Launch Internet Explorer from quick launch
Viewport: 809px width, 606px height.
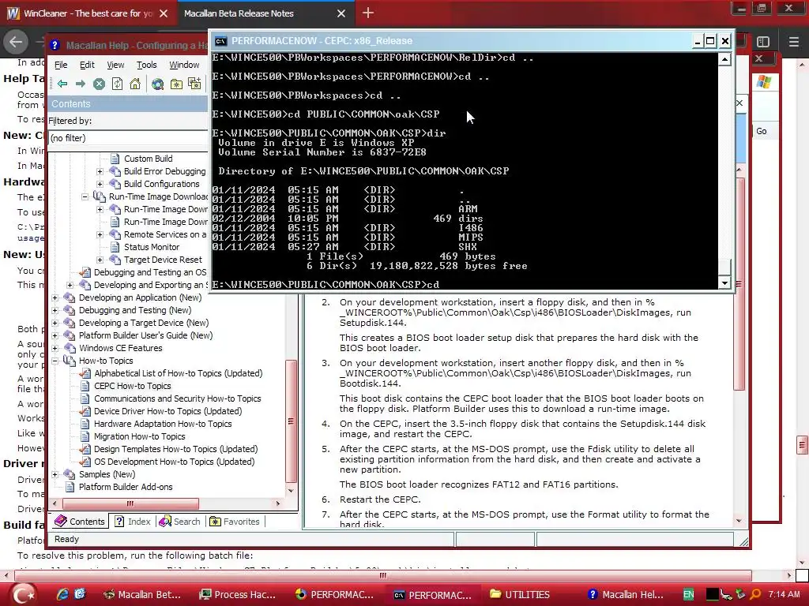click(62, 594)
